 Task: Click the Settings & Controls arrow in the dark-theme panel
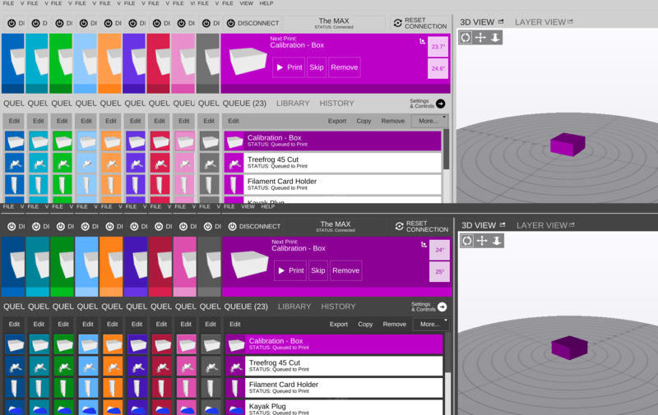[442, 307]
